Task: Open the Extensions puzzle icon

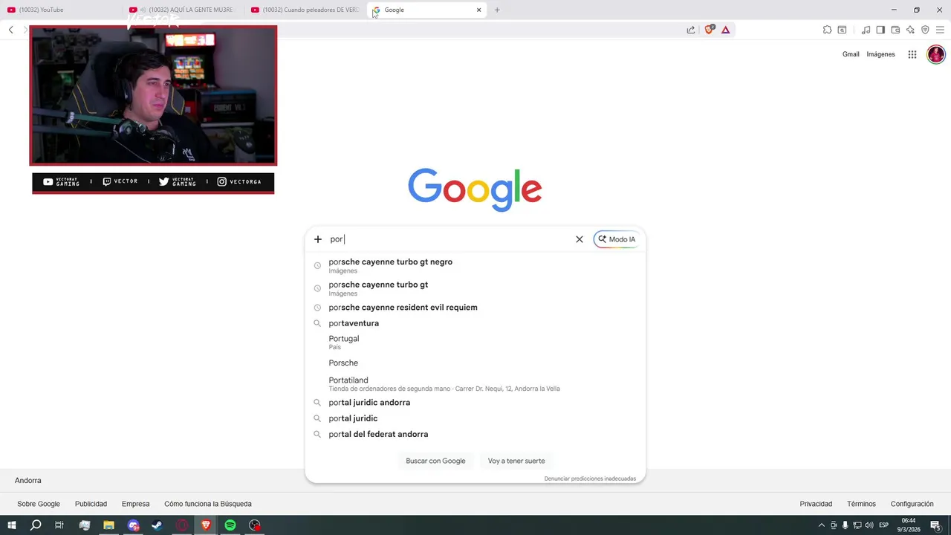Action: pos(827,30)
